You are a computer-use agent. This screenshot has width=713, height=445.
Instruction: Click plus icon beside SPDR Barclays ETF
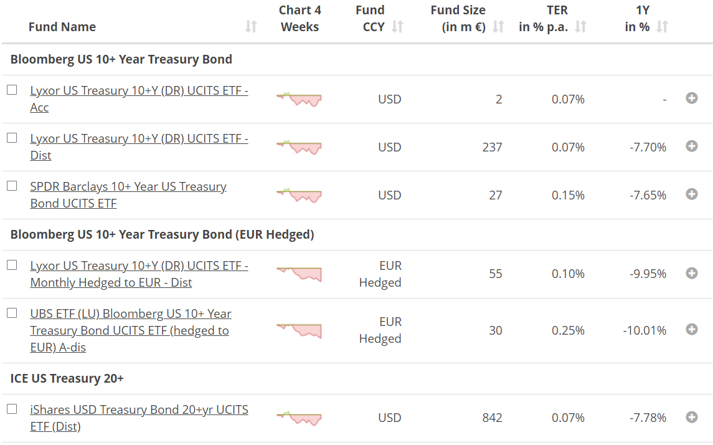coord(691,194)
